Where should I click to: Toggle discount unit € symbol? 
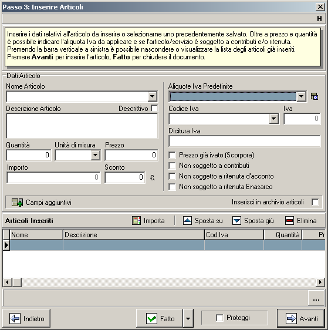[153, 178]
